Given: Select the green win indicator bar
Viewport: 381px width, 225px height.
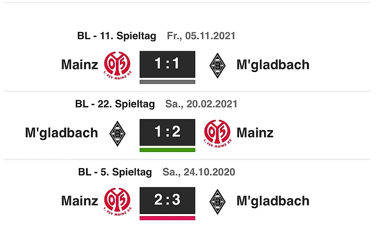Looking at the screenshot, I should coord(168,150).
